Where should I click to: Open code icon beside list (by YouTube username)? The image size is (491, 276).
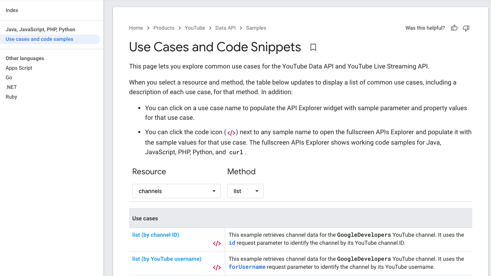(x=217, y=267)
